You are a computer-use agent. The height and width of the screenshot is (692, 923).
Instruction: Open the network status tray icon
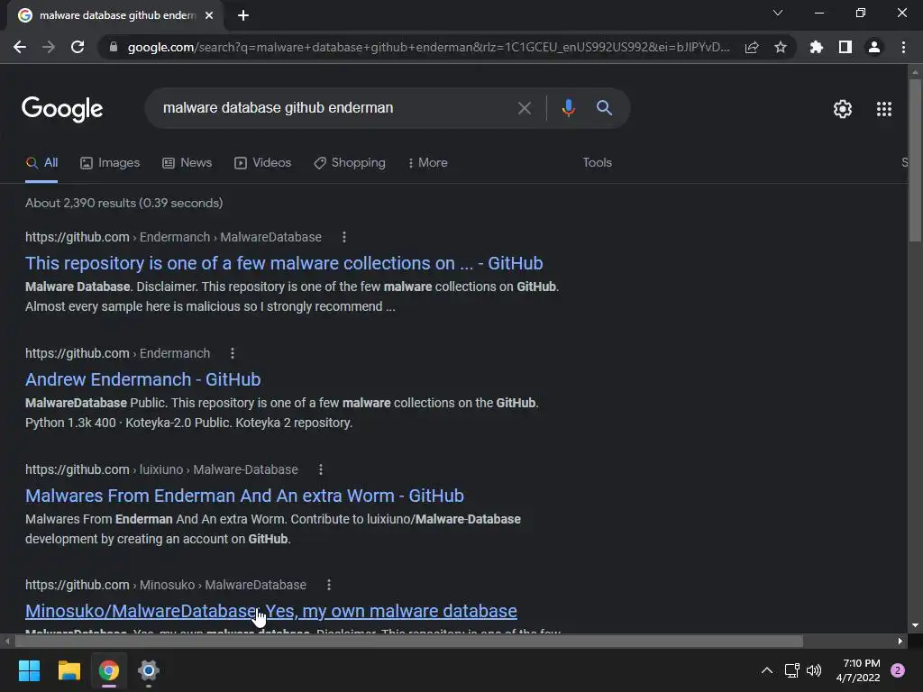click(791, 670)
